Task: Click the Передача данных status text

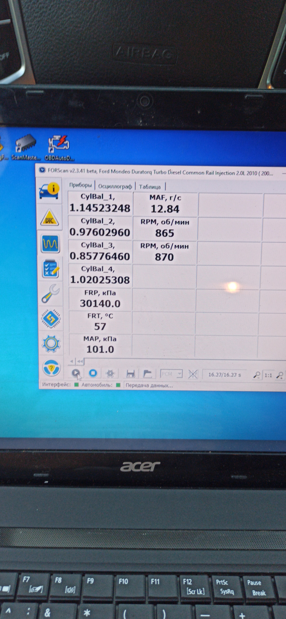Action: coord(149,385)
